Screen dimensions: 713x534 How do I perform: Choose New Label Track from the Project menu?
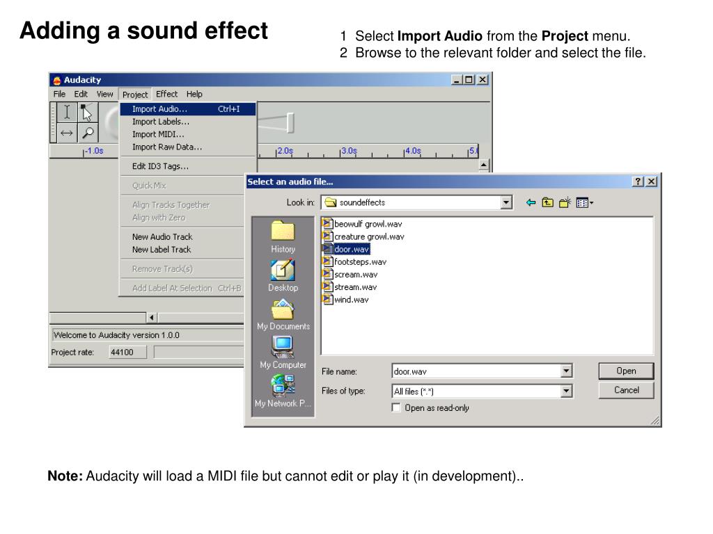(x=182, y=250)
